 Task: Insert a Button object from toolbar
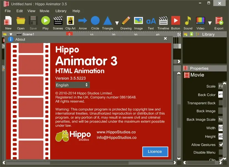(x=176, y=23)
